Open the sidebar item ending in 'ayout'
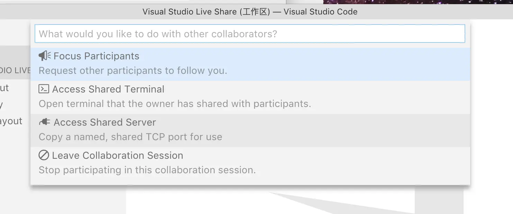This screenshot has height=214, width=513. pos(11,121)
